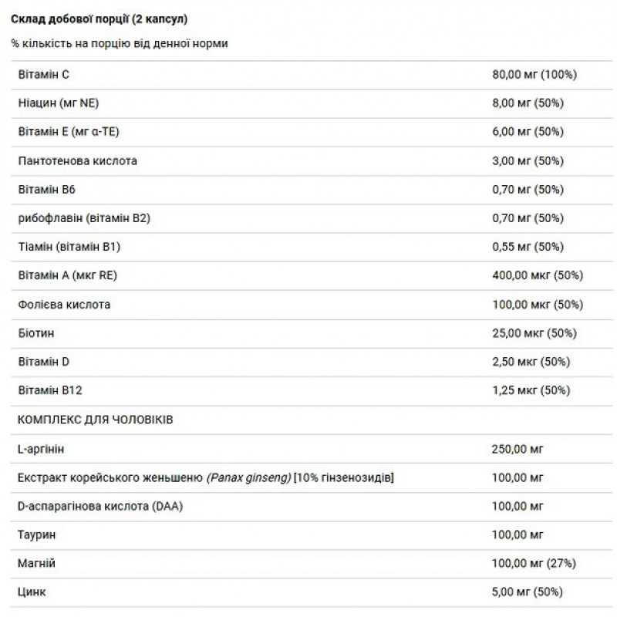Select the 'Вітамін C' row label
Image resolution: width=617 pixels, height=617 pixels.
tap(43, 74)
